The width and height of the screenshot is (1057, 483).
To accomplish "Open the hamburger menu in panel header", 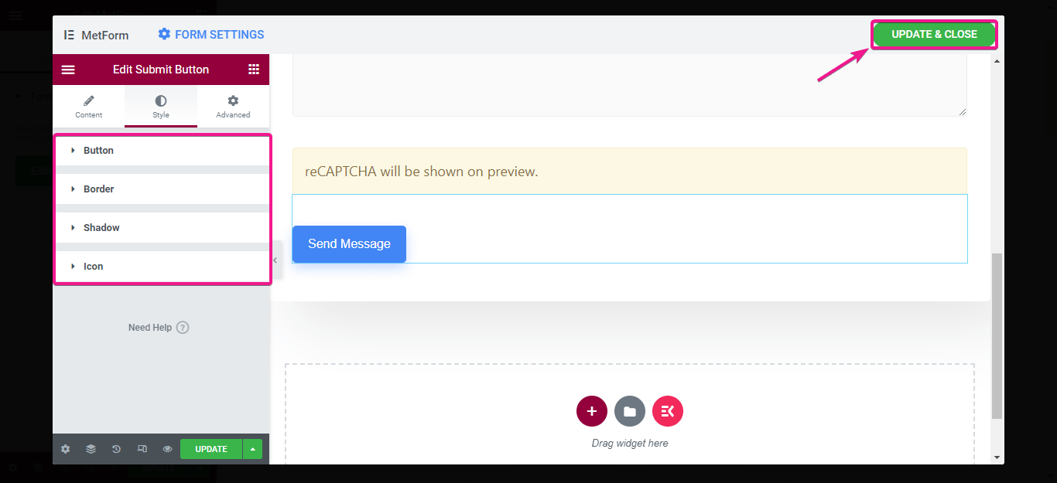I will (68, 70).
